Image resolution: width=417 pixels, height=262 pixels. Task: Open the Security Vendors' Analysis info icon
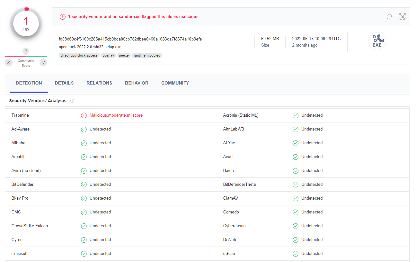tap(72, 101)
